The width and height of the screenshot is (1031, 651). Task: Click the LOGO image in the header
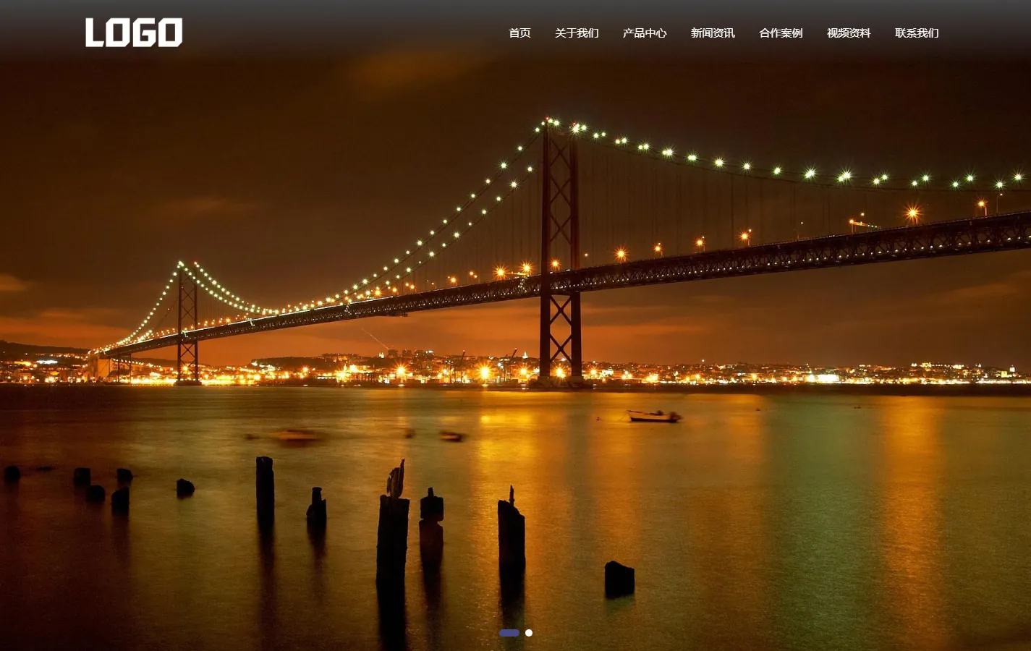(x=134, y=33)
